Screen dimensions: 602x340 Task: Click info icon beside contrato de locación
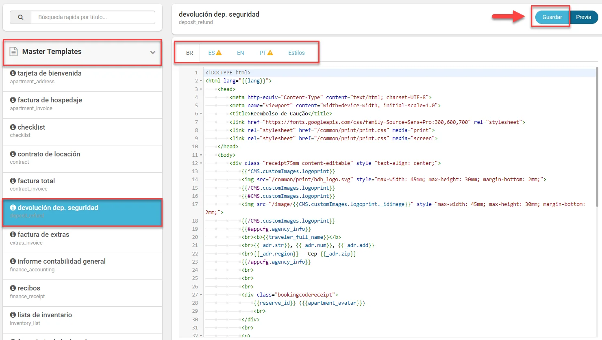click(x=13, y=154)
